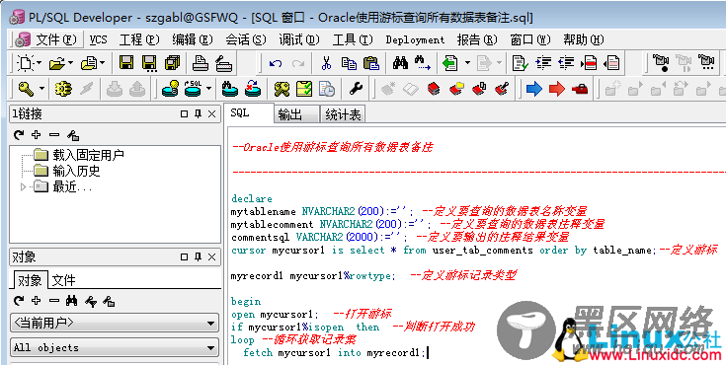Expand the 最近... tree node
The height and width of the screenshot is (365, 726).
tap(23, 186)
